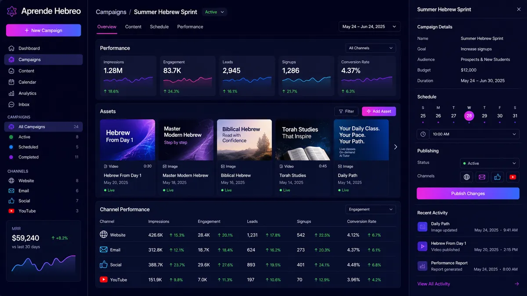Image resolution: width=527 pixels, height=296 pixels.
Task: Filter campaigns by Active status
Action: pyautogui.click(x=43, y=137)
